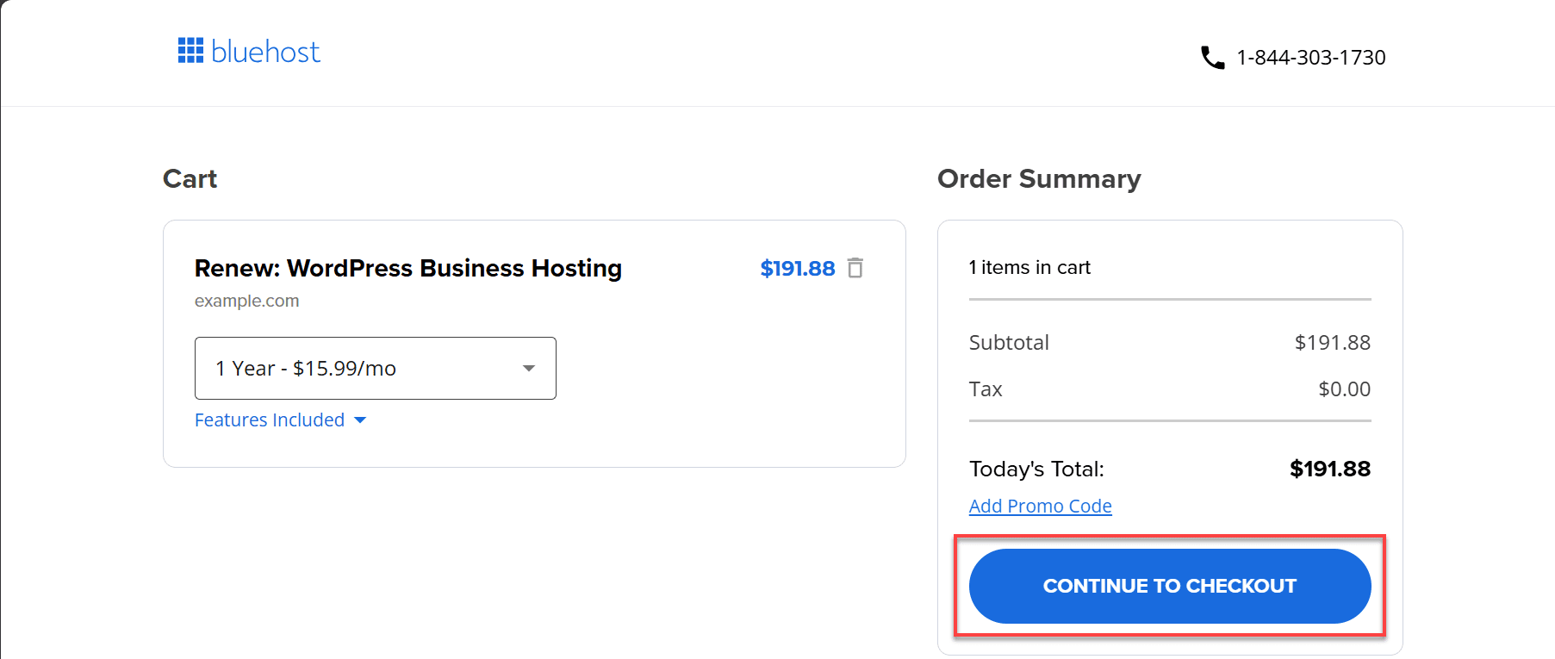
Task: Click the bold Today's Total amount
Action: (x=1329, y=469)
